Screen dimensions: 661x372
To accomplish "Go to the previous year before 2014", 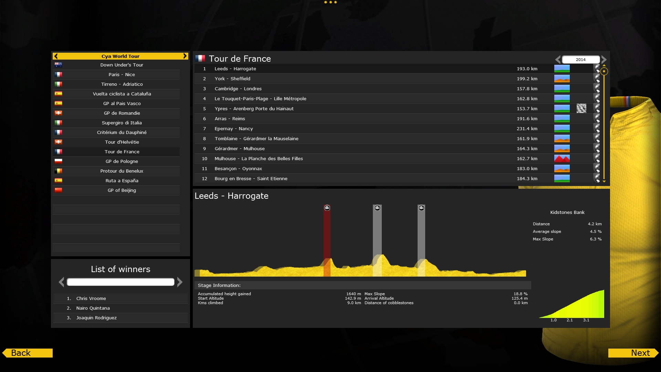I will point(558,60).
